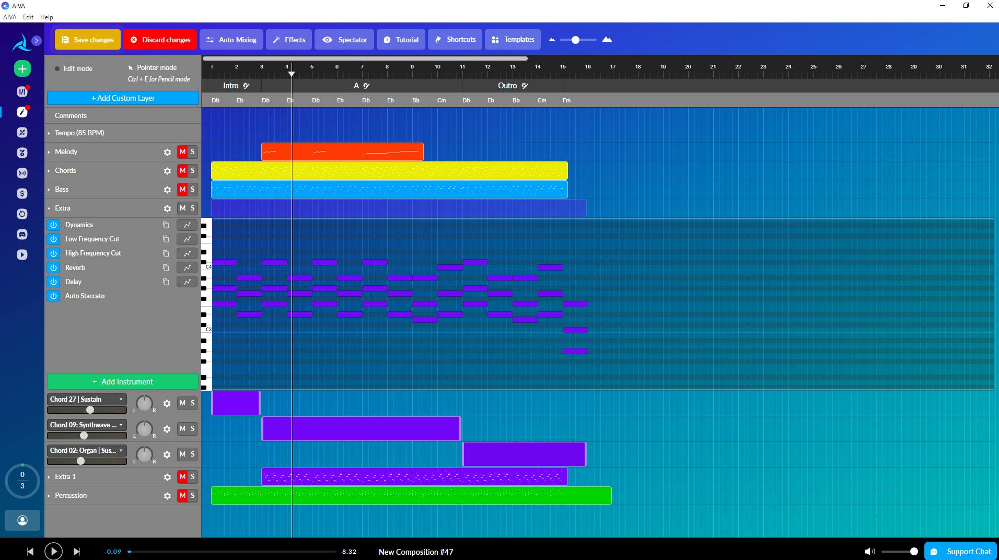Image resolution: width=999 pixels, height=560 pixels.
Task: Click the user account icon at bottom left
Action: (22, 520)
